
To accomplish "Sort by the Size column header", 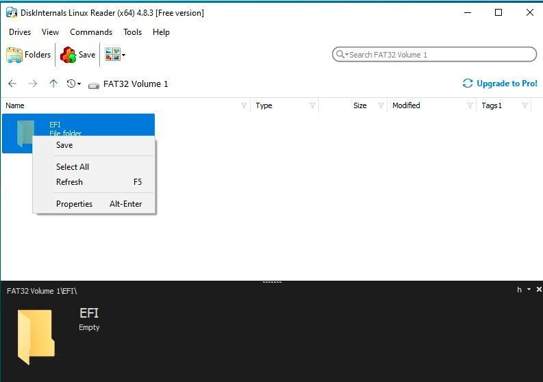I will tap(359, 105).
